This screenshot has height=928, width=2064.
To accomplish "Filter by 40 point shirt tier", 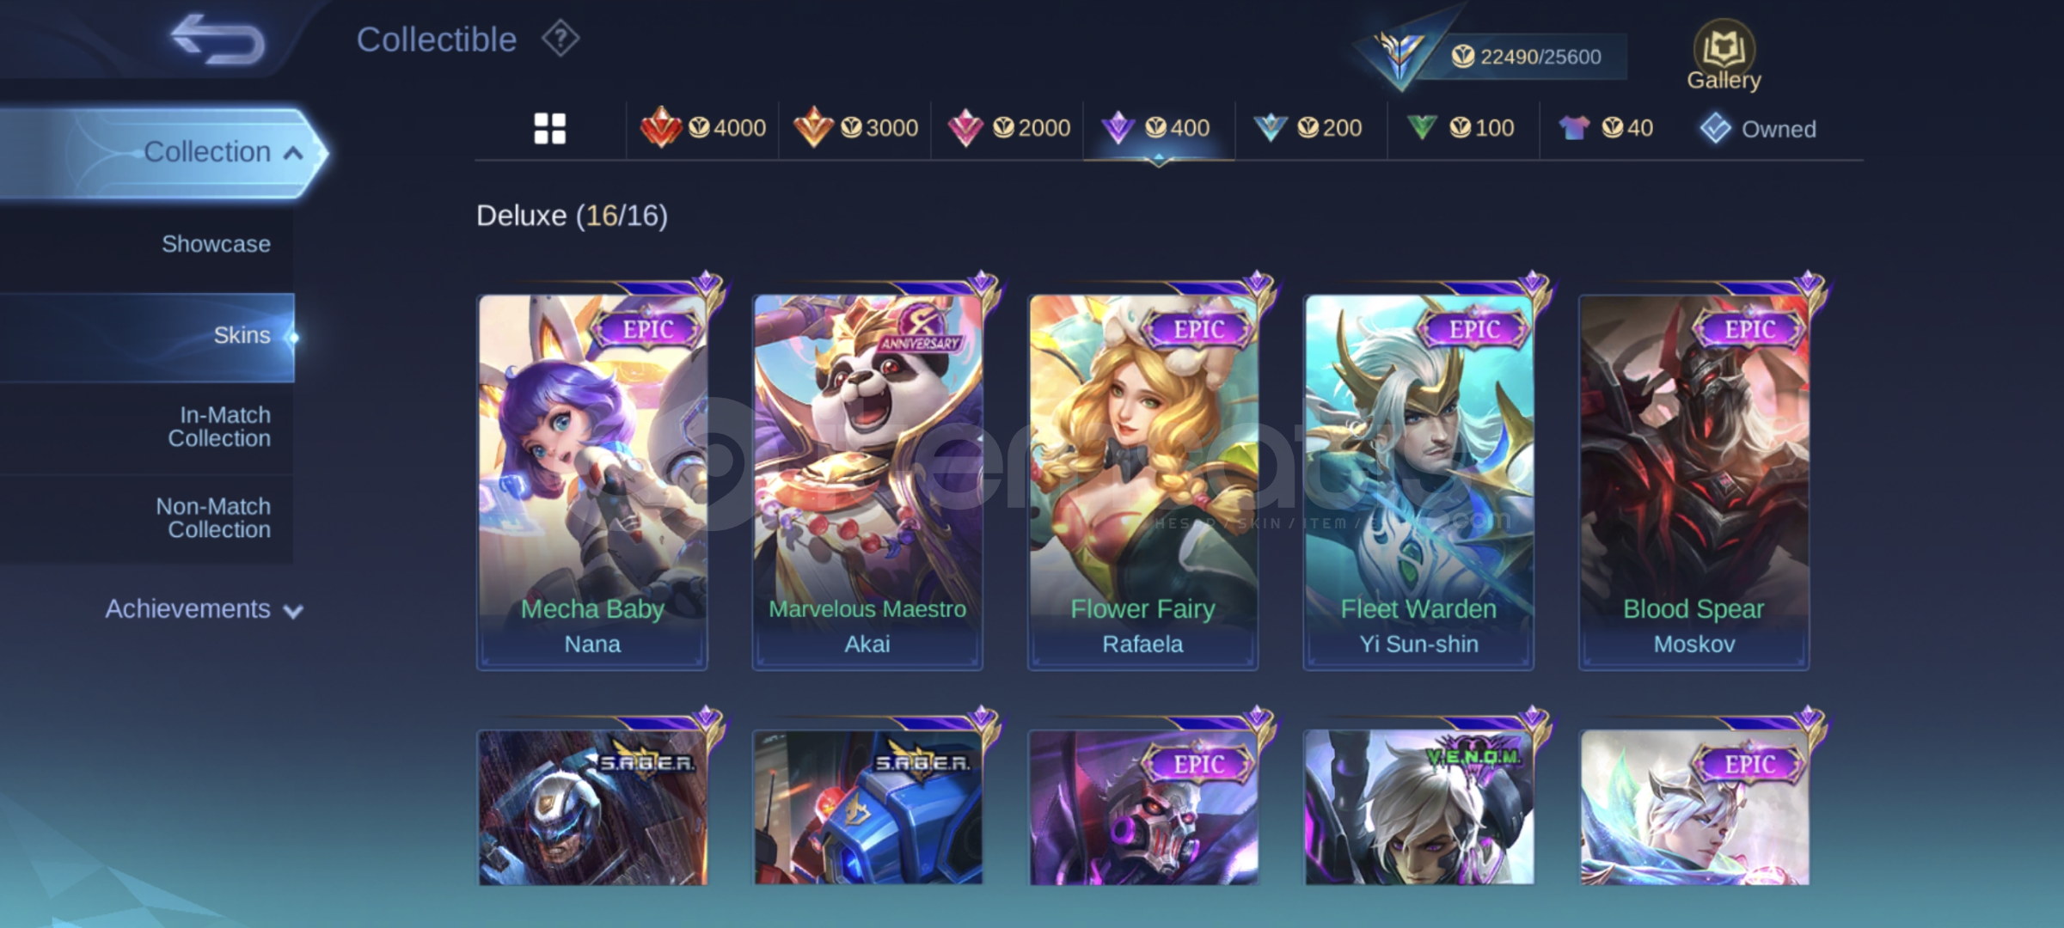I will (x=1605, y=128).
